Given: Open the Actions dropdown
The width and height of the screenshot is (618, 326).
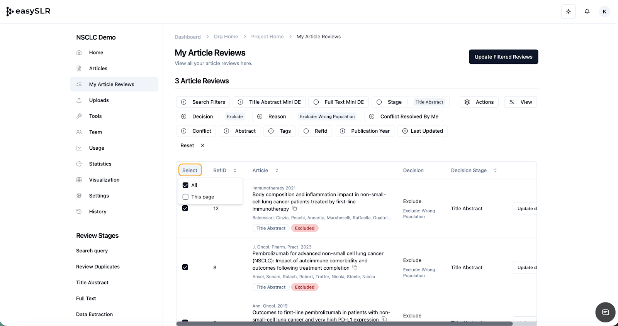Looking at the screenshot, I should click(479, 102).
